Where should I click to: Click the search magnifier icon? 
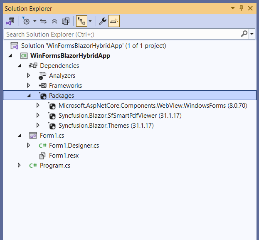coord(244,34)
